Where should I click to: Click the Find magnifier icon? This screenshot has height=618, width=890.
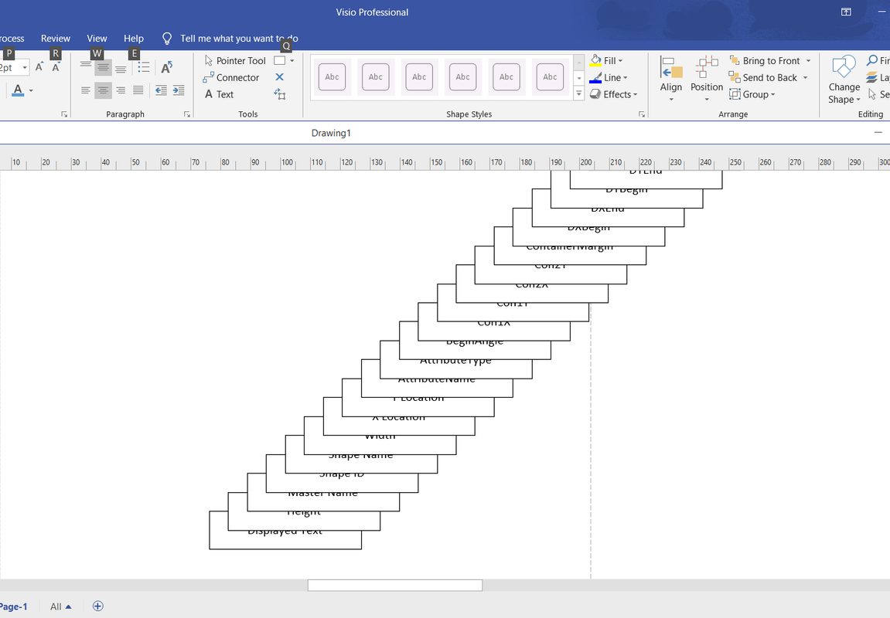pyautogui.click(x=872, y=60)
